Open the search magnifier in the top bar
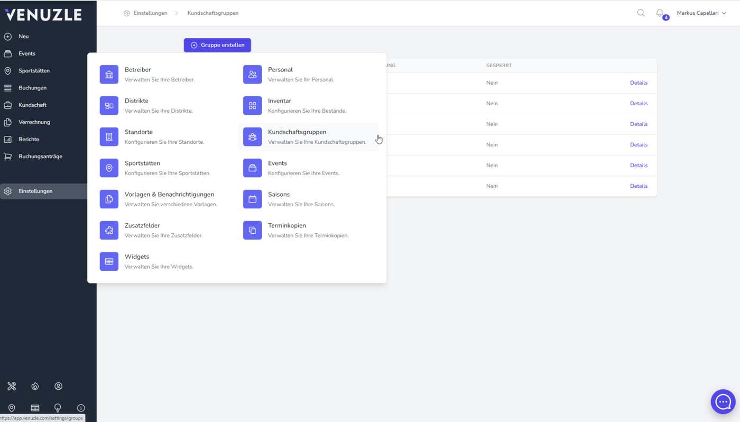This screenshot has width=740, height=422. pos(641,13)
